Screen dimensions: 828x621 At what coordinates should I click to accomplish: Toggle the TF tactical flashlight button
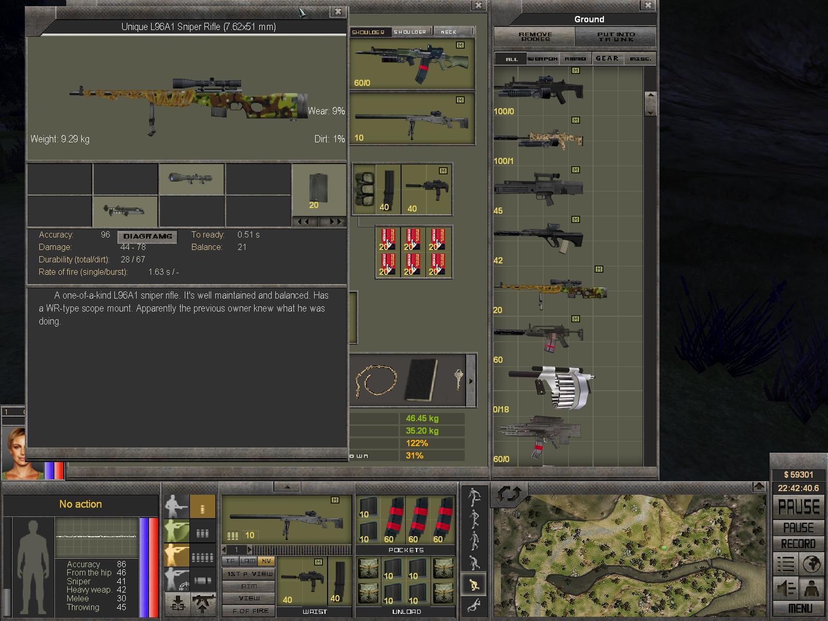(230, 561)
